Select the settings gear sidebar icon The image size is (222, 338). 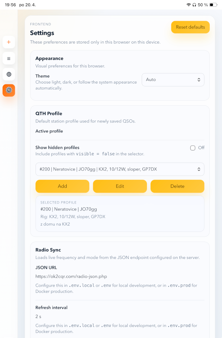tap(9, 90)
